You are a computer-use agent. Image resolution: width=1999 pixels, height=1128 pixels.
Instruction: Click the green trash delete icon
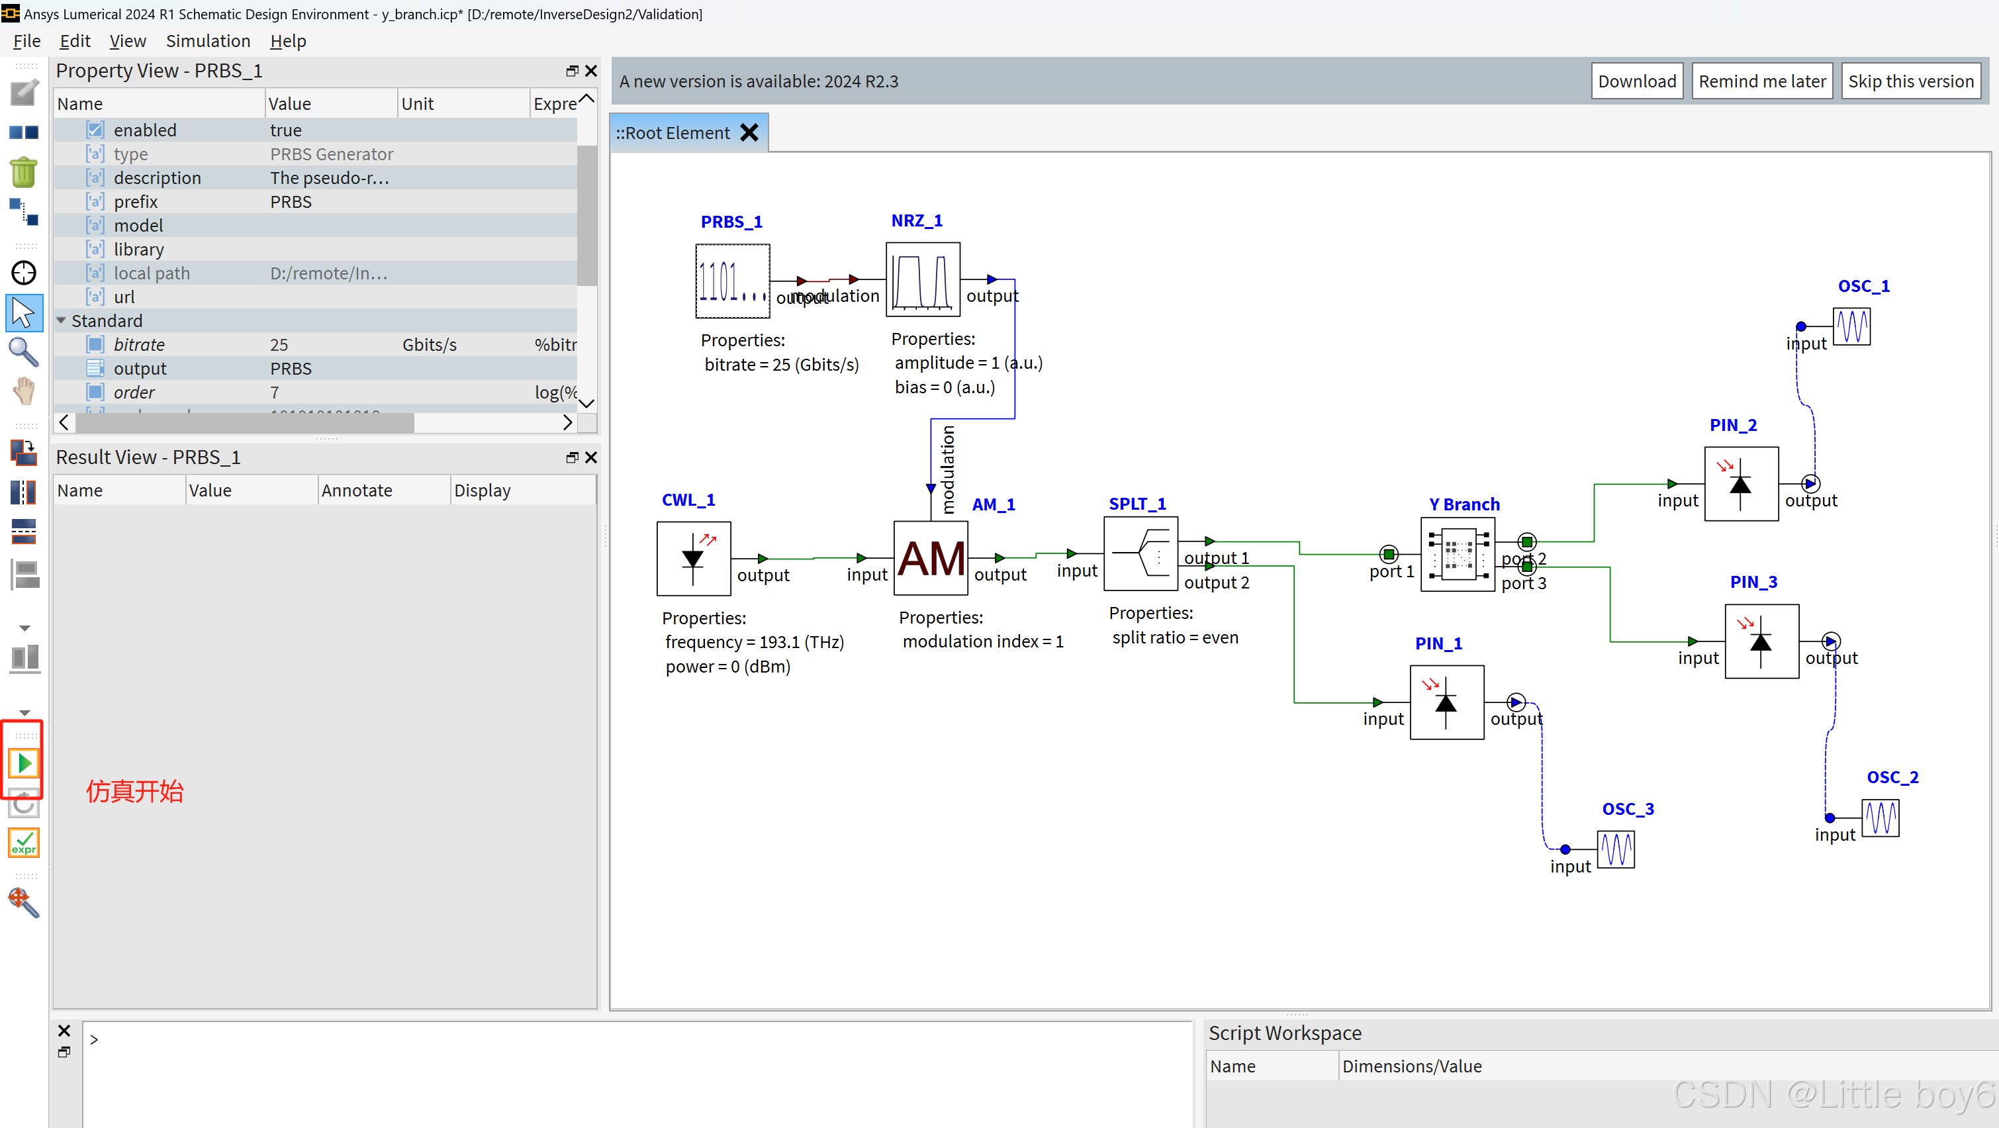tap(23, 172)
